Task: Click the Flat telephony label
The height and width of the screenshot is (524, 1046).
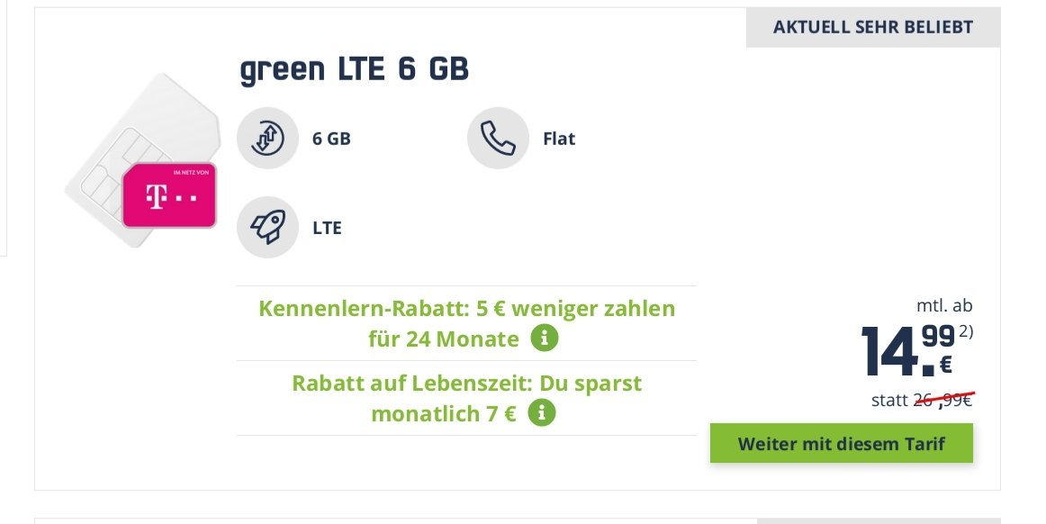Action: coord(559,139)
